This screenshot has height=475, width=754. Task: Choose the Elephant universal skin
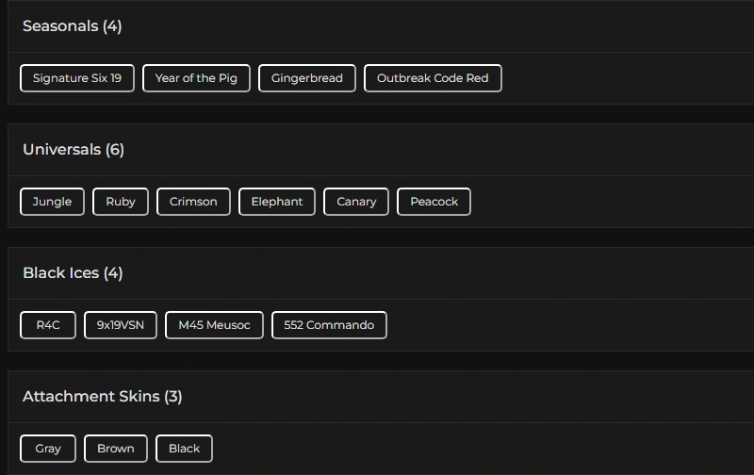click(x=277, y=202)
